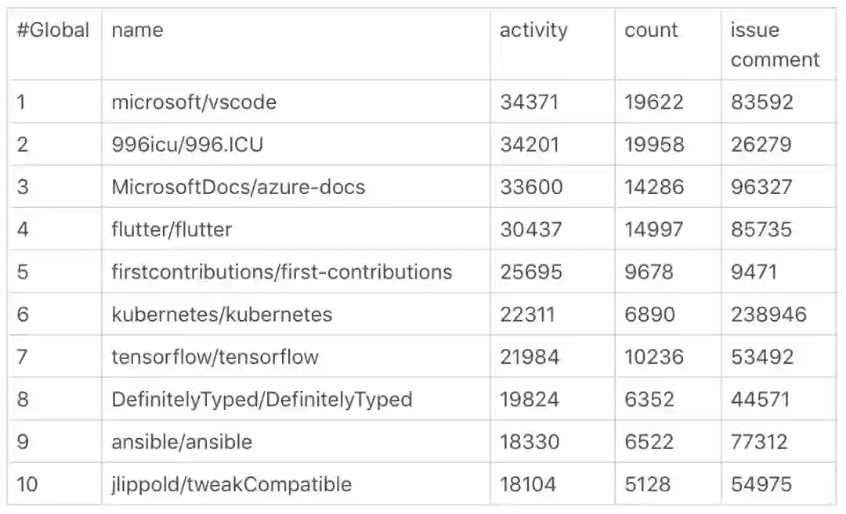The image size is (846, 514).
Task: Click flutter/flutter in the name column
Action: coord(172,229)
